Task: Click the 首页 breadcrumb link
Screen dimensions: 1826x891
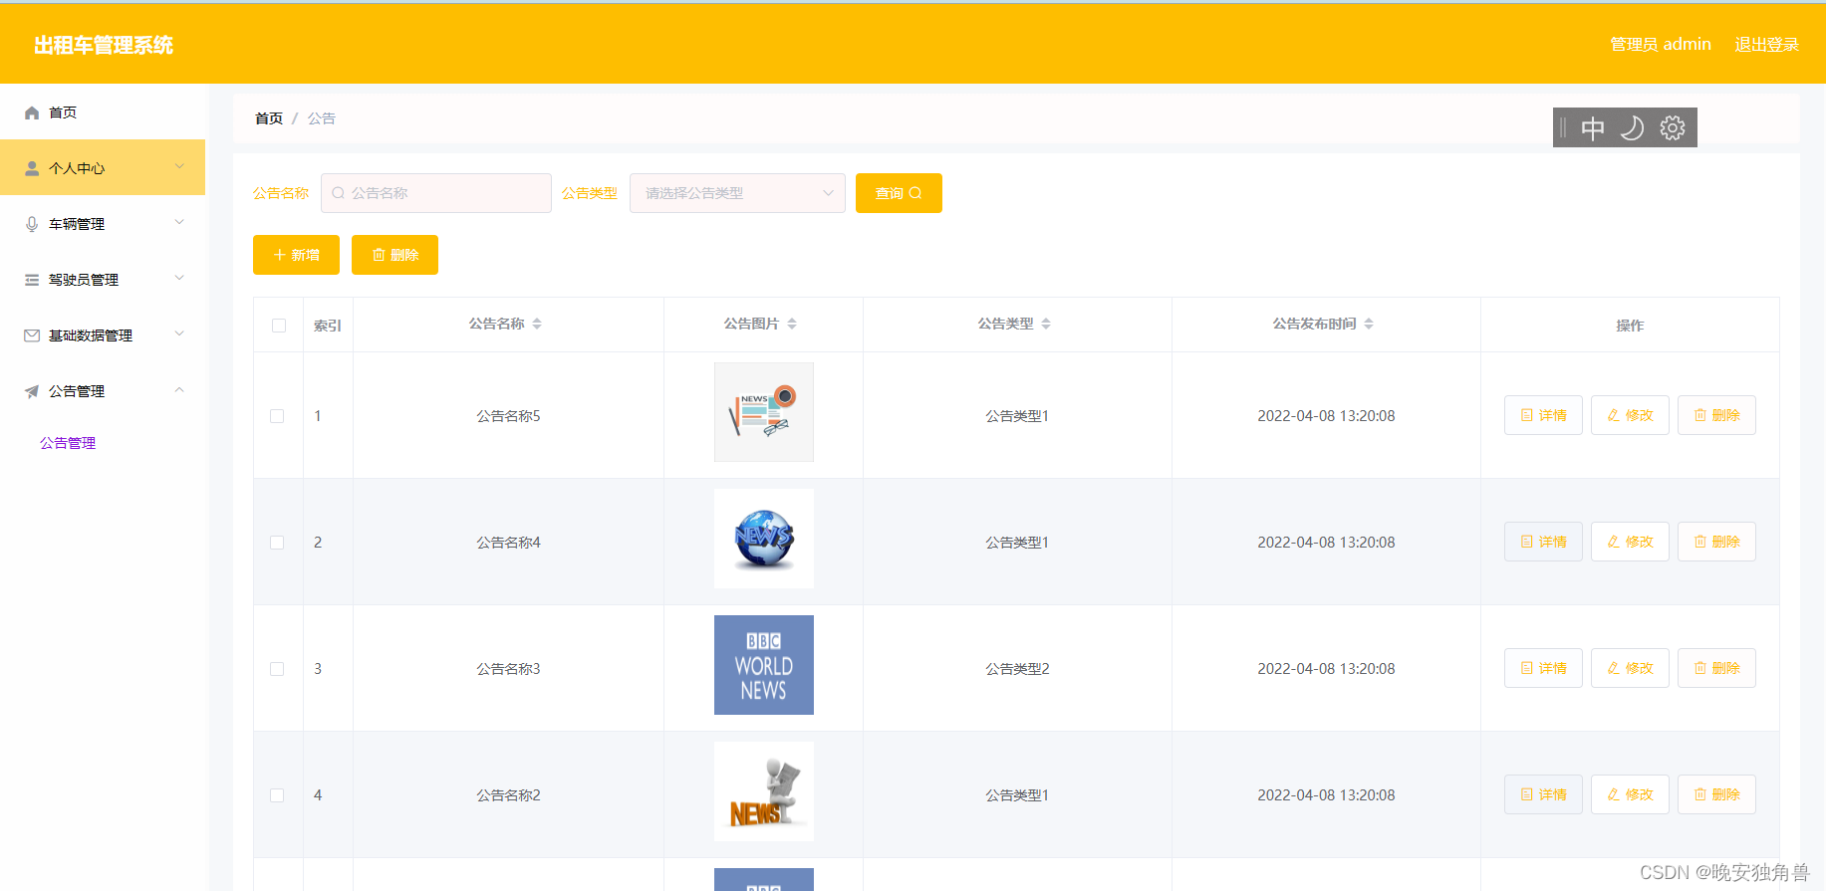Action: pyautogui.click(x=269, y=118)
